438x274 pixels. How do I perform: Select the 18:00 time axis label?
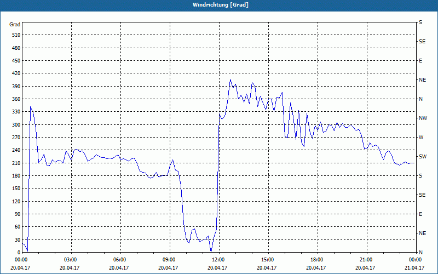tap(318, 260)
